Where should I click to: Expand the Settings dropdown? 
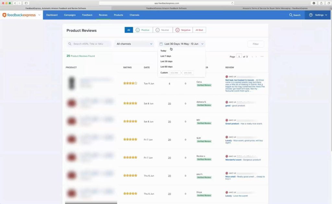tap(321, 15)
